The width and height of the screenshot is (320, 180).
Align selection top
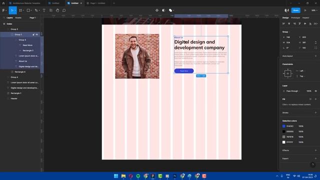[299, 23]
